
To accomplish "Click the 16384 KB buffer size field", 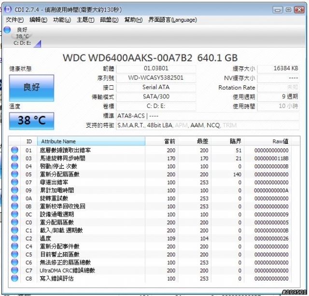I will click(x=278, y=68).
